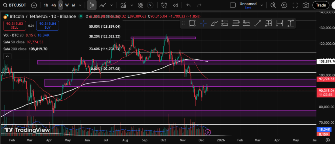Viewport: 335px width, 144px height.
Task: Click the Trade button
Action: [321, 5]
